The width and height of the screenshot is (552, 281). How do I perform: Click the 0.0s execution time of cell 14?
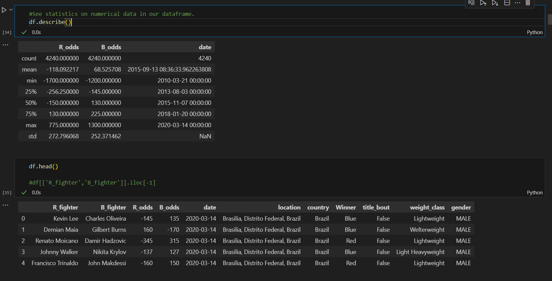click(36, 32)
